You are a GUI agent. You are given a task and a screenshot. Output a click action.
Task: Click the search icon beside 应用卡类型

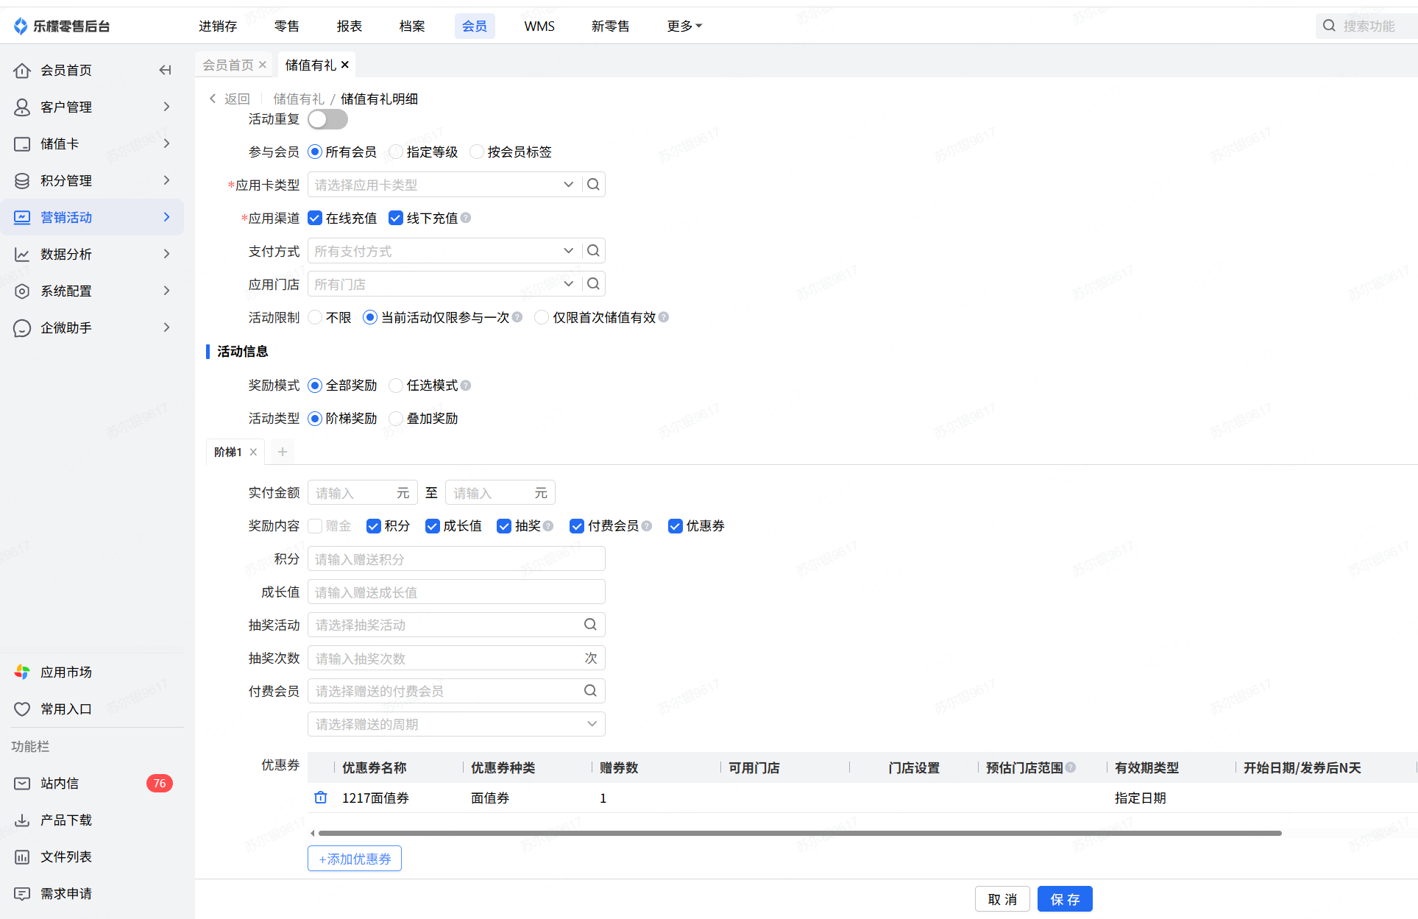pyautogui.click(x=593, y=185)
